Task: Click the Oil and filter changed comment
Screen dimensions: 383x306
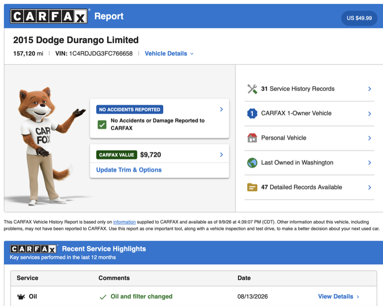Action: pos(141,296)
